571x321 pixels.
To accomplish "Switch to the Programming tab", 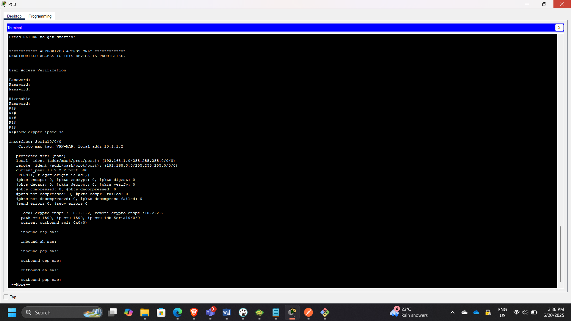I will 40,16.
